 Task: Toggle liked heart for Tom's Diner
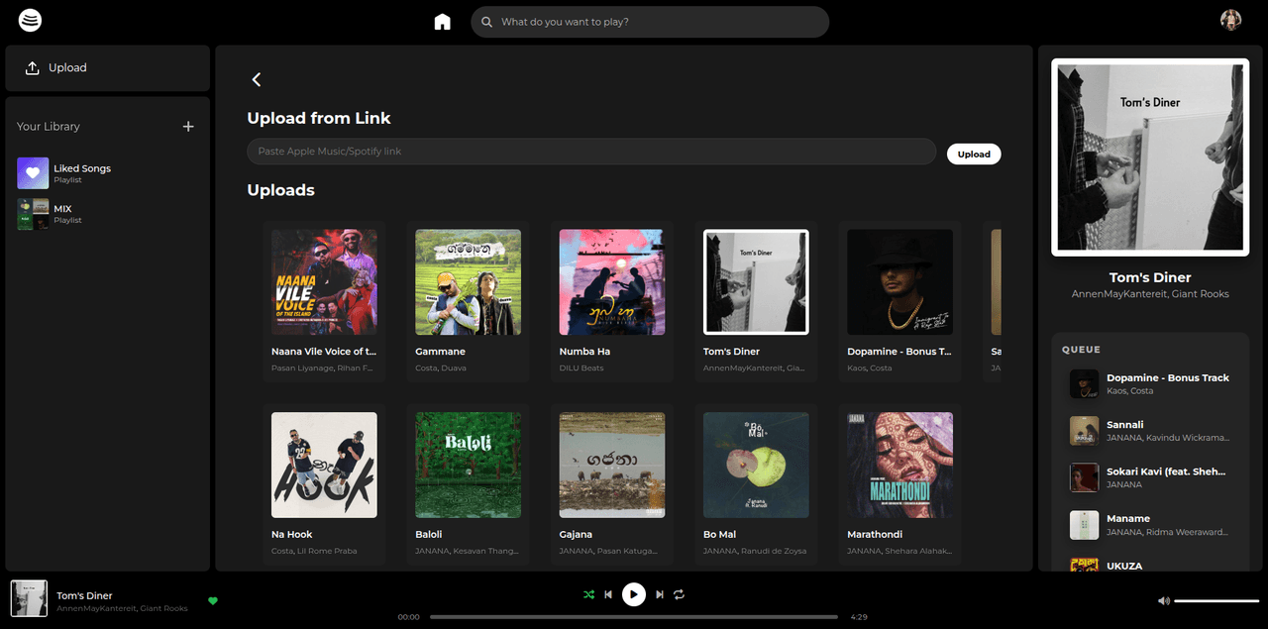click(212, 600)
